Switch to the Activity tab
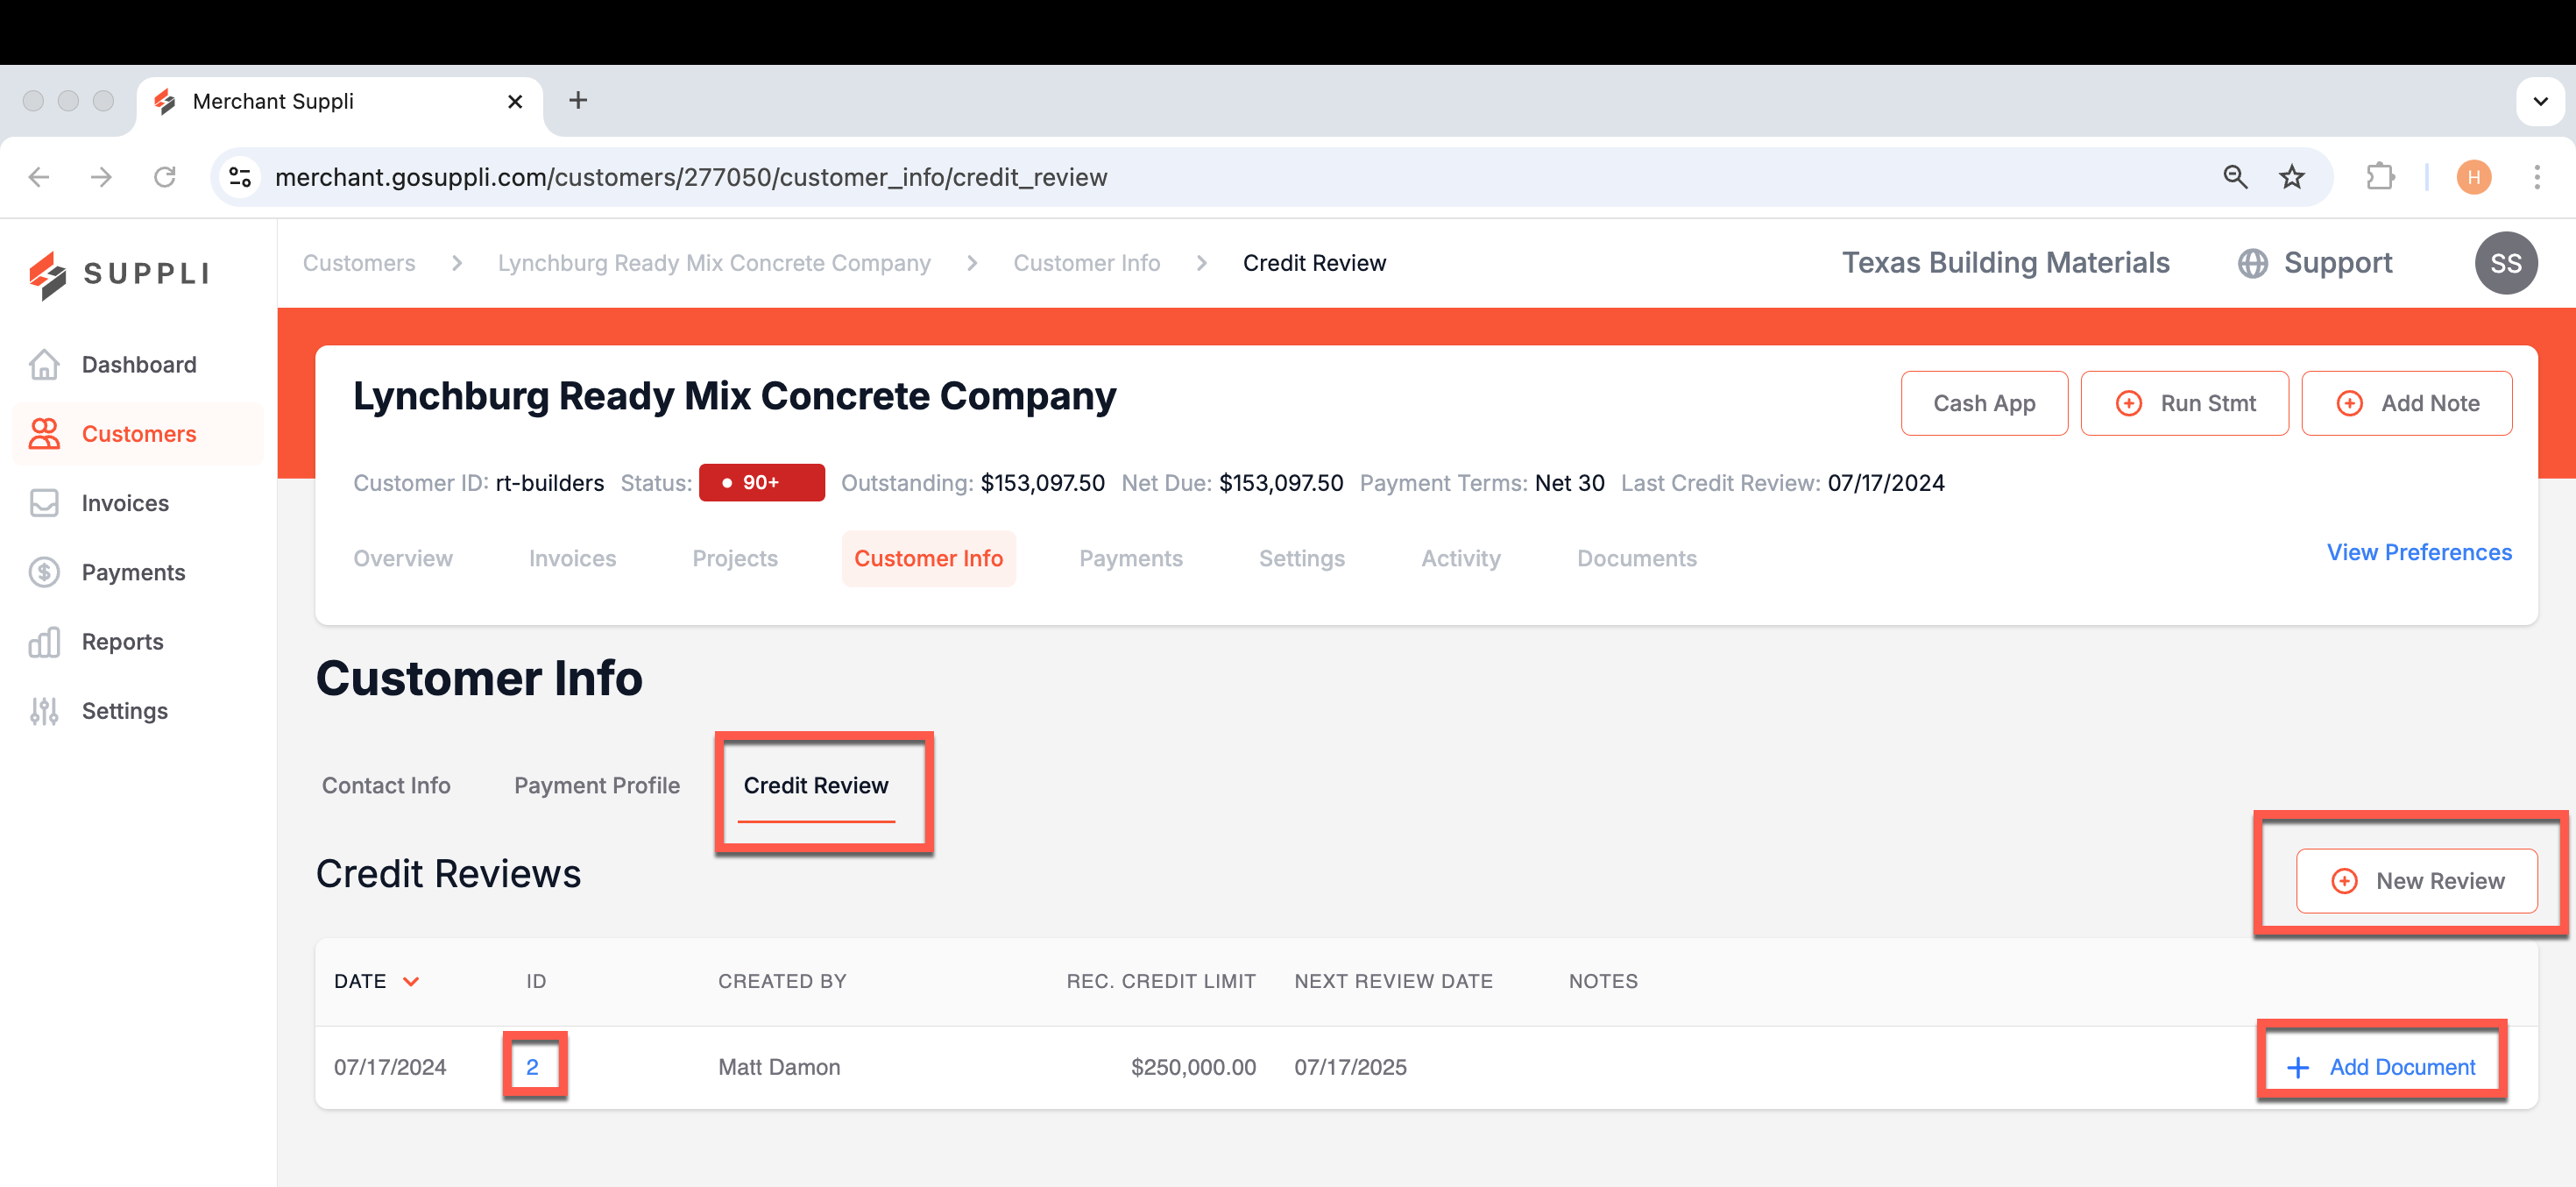The image size is (2576, 1187). click(x=1461, y=558)
